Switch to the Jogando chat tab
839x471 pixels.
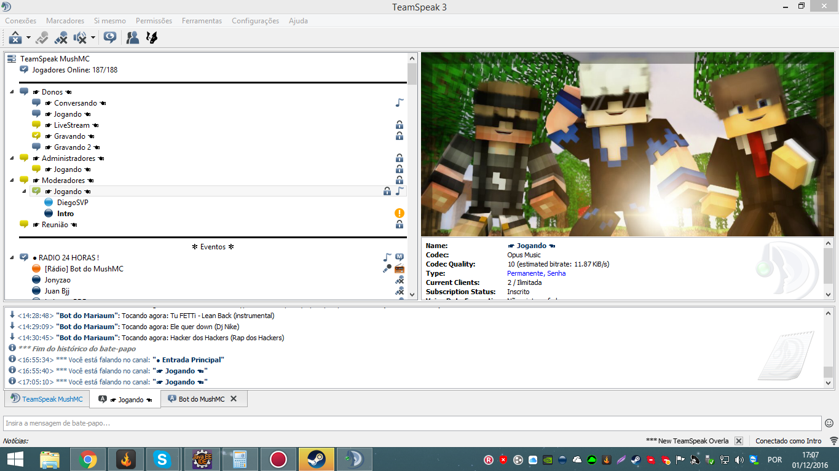(x=125, y=399)
